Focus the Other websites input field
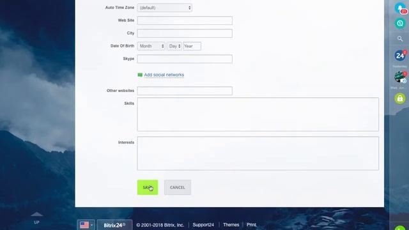The width and height of the screenshot is (409, 230). pos(185,91)
